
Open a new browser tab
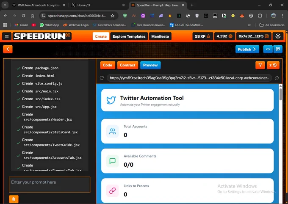192,5
